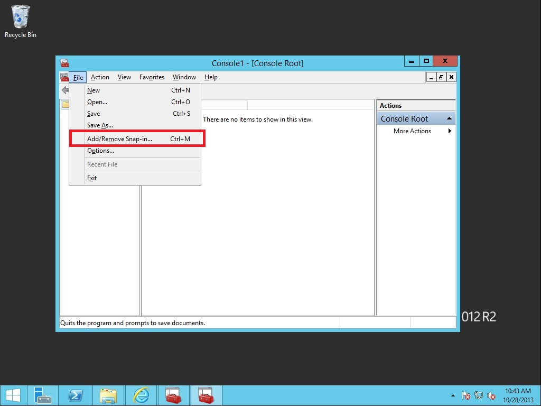Open the Favorites menu
Image resolution: width=541 pixels, height=406 pixels.
152,77
